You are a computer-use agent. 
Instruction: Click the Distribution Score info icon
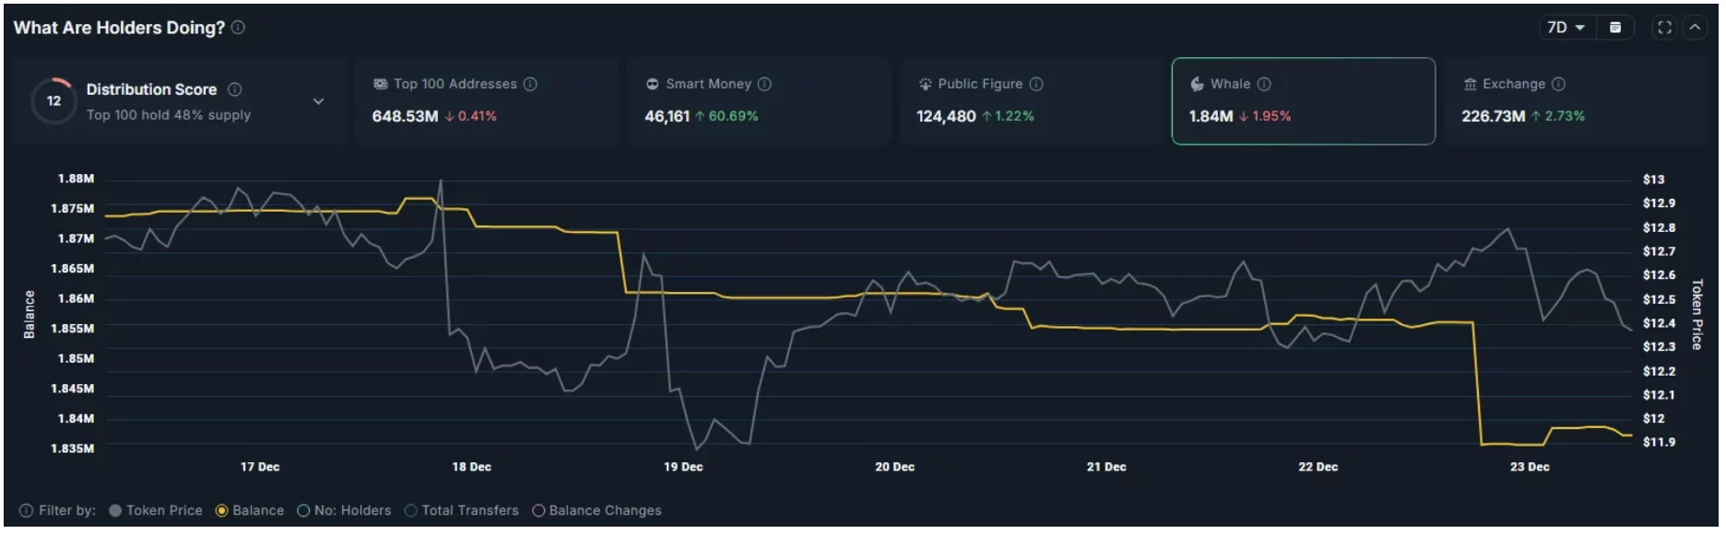[x=234, y=89]
